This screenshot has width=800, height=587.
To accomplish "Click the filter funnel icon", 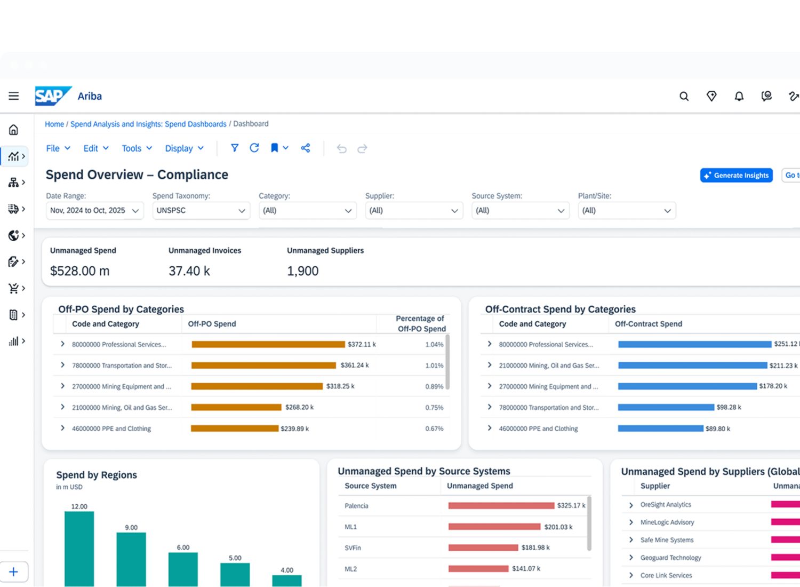I will [234, 148].
